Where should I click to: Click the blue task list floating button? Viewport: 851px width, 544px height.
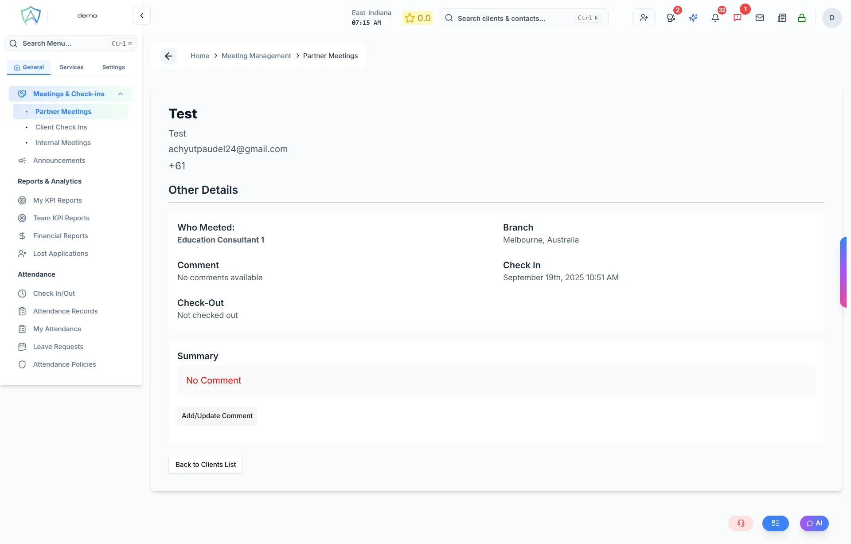tap(775, 523)
